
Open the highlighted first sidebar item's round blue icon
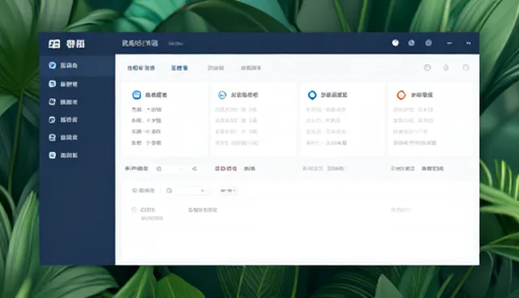tap(52, 65)
